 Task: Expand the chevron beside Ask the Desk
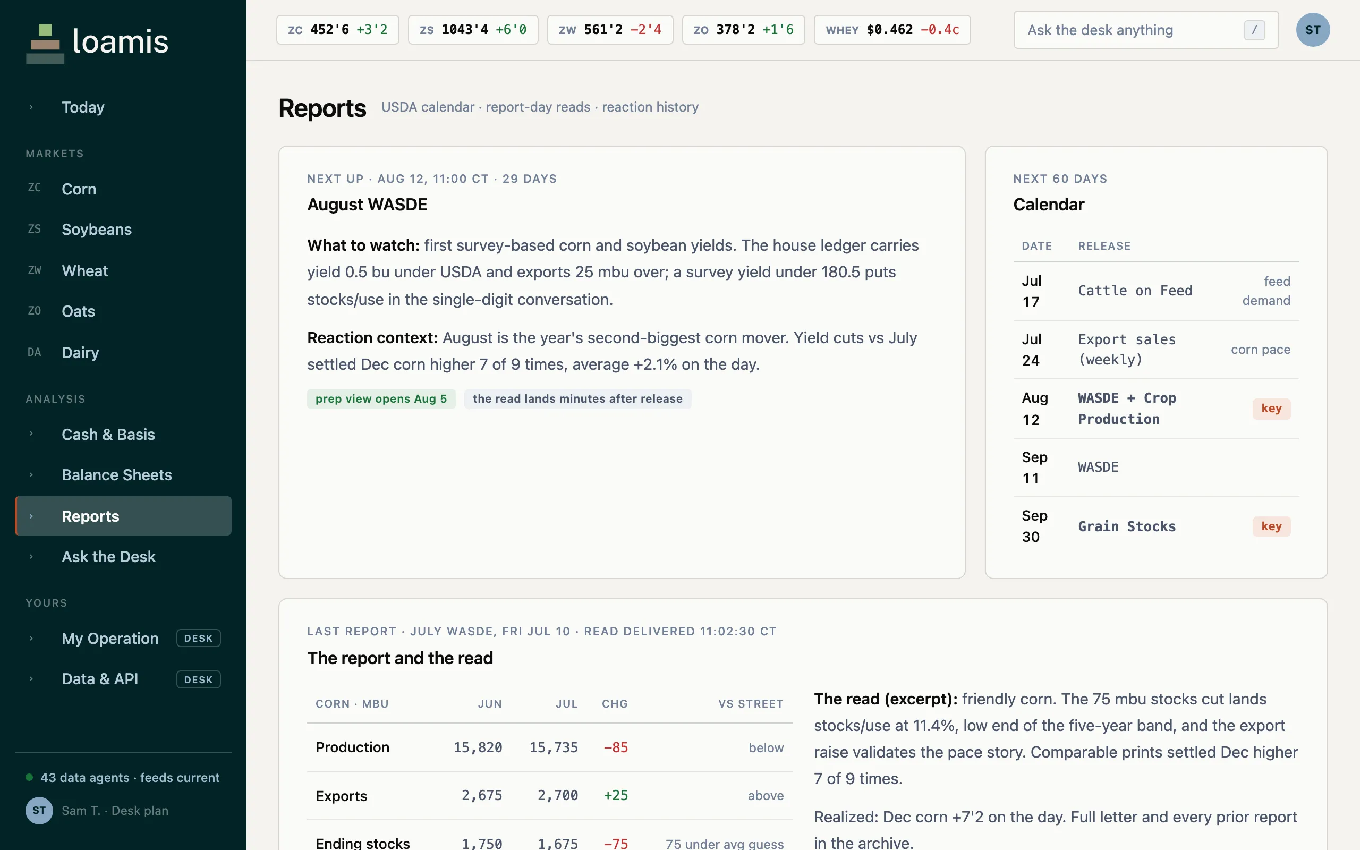(31, 557)
